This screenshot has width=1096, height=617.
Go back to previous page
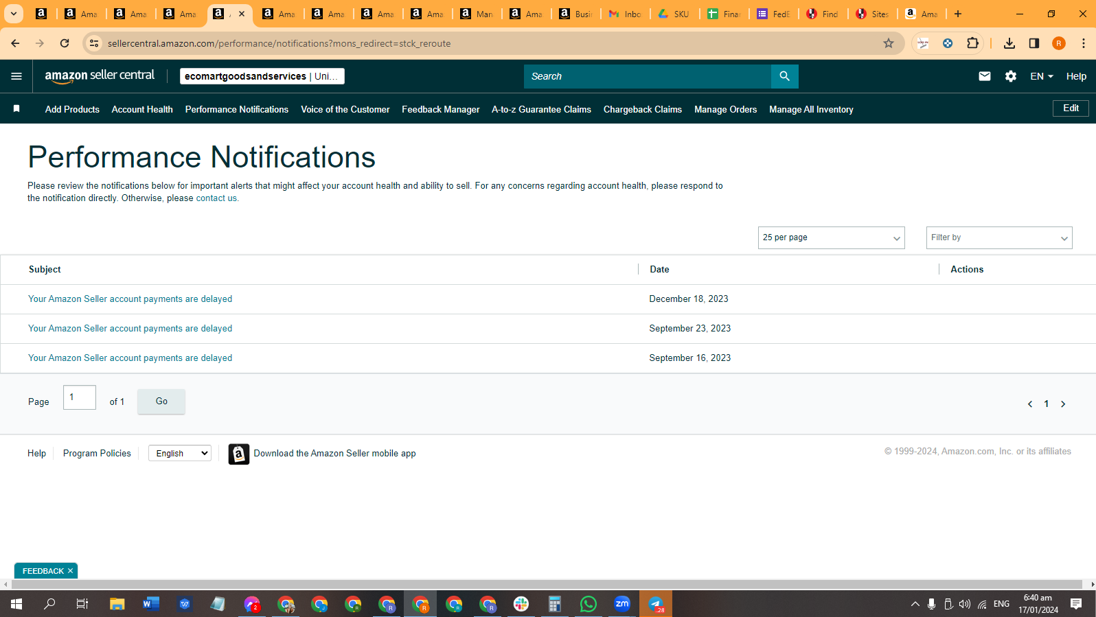click(15, 43)
